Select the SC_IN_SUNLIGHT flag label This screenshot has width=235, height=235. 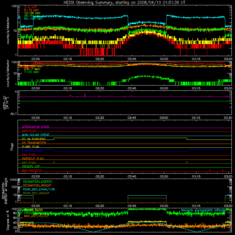(34, 139)
